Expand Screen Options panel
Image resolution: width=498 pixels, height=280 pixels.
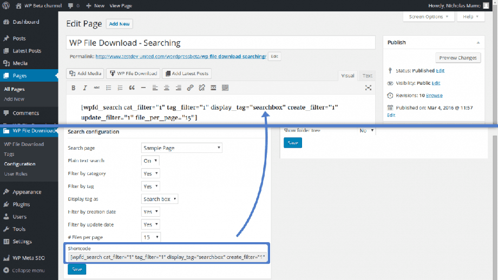429,17
